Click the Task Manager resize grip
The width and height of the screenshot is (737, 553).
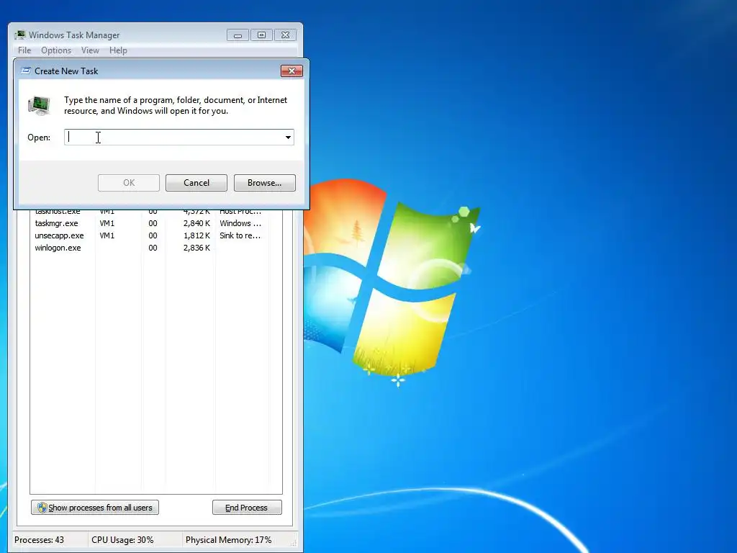click(294, 543)
